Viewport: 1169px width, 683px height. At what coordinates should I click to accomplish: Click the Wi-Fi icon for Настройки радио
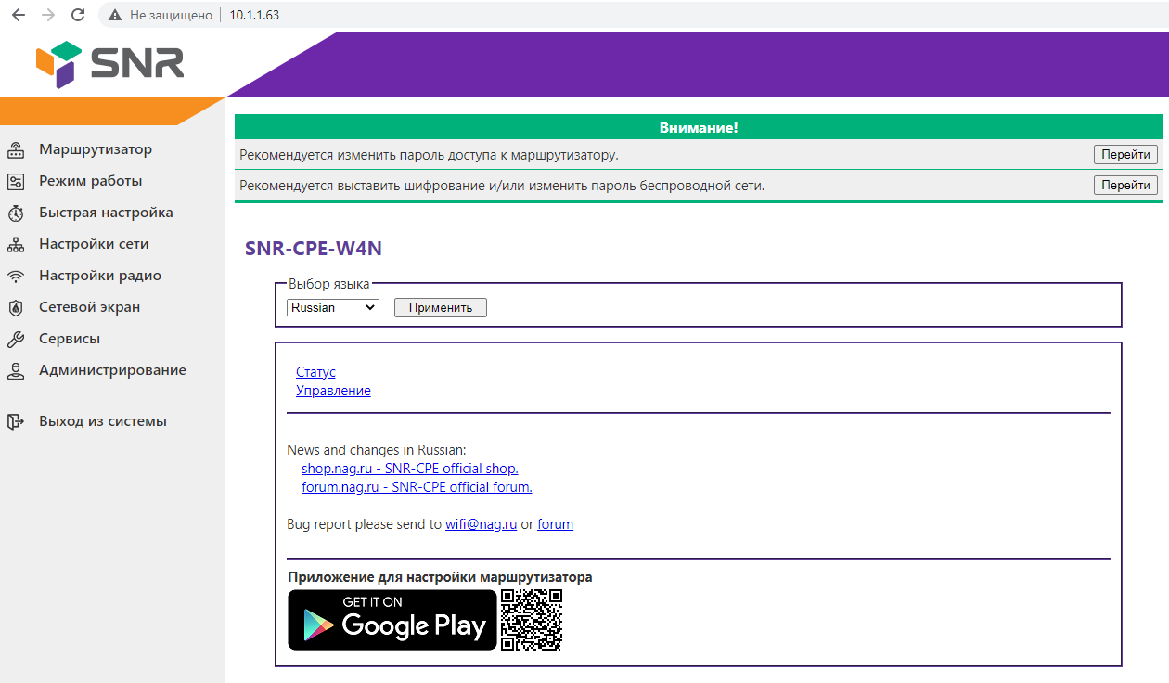pos(15,277)
